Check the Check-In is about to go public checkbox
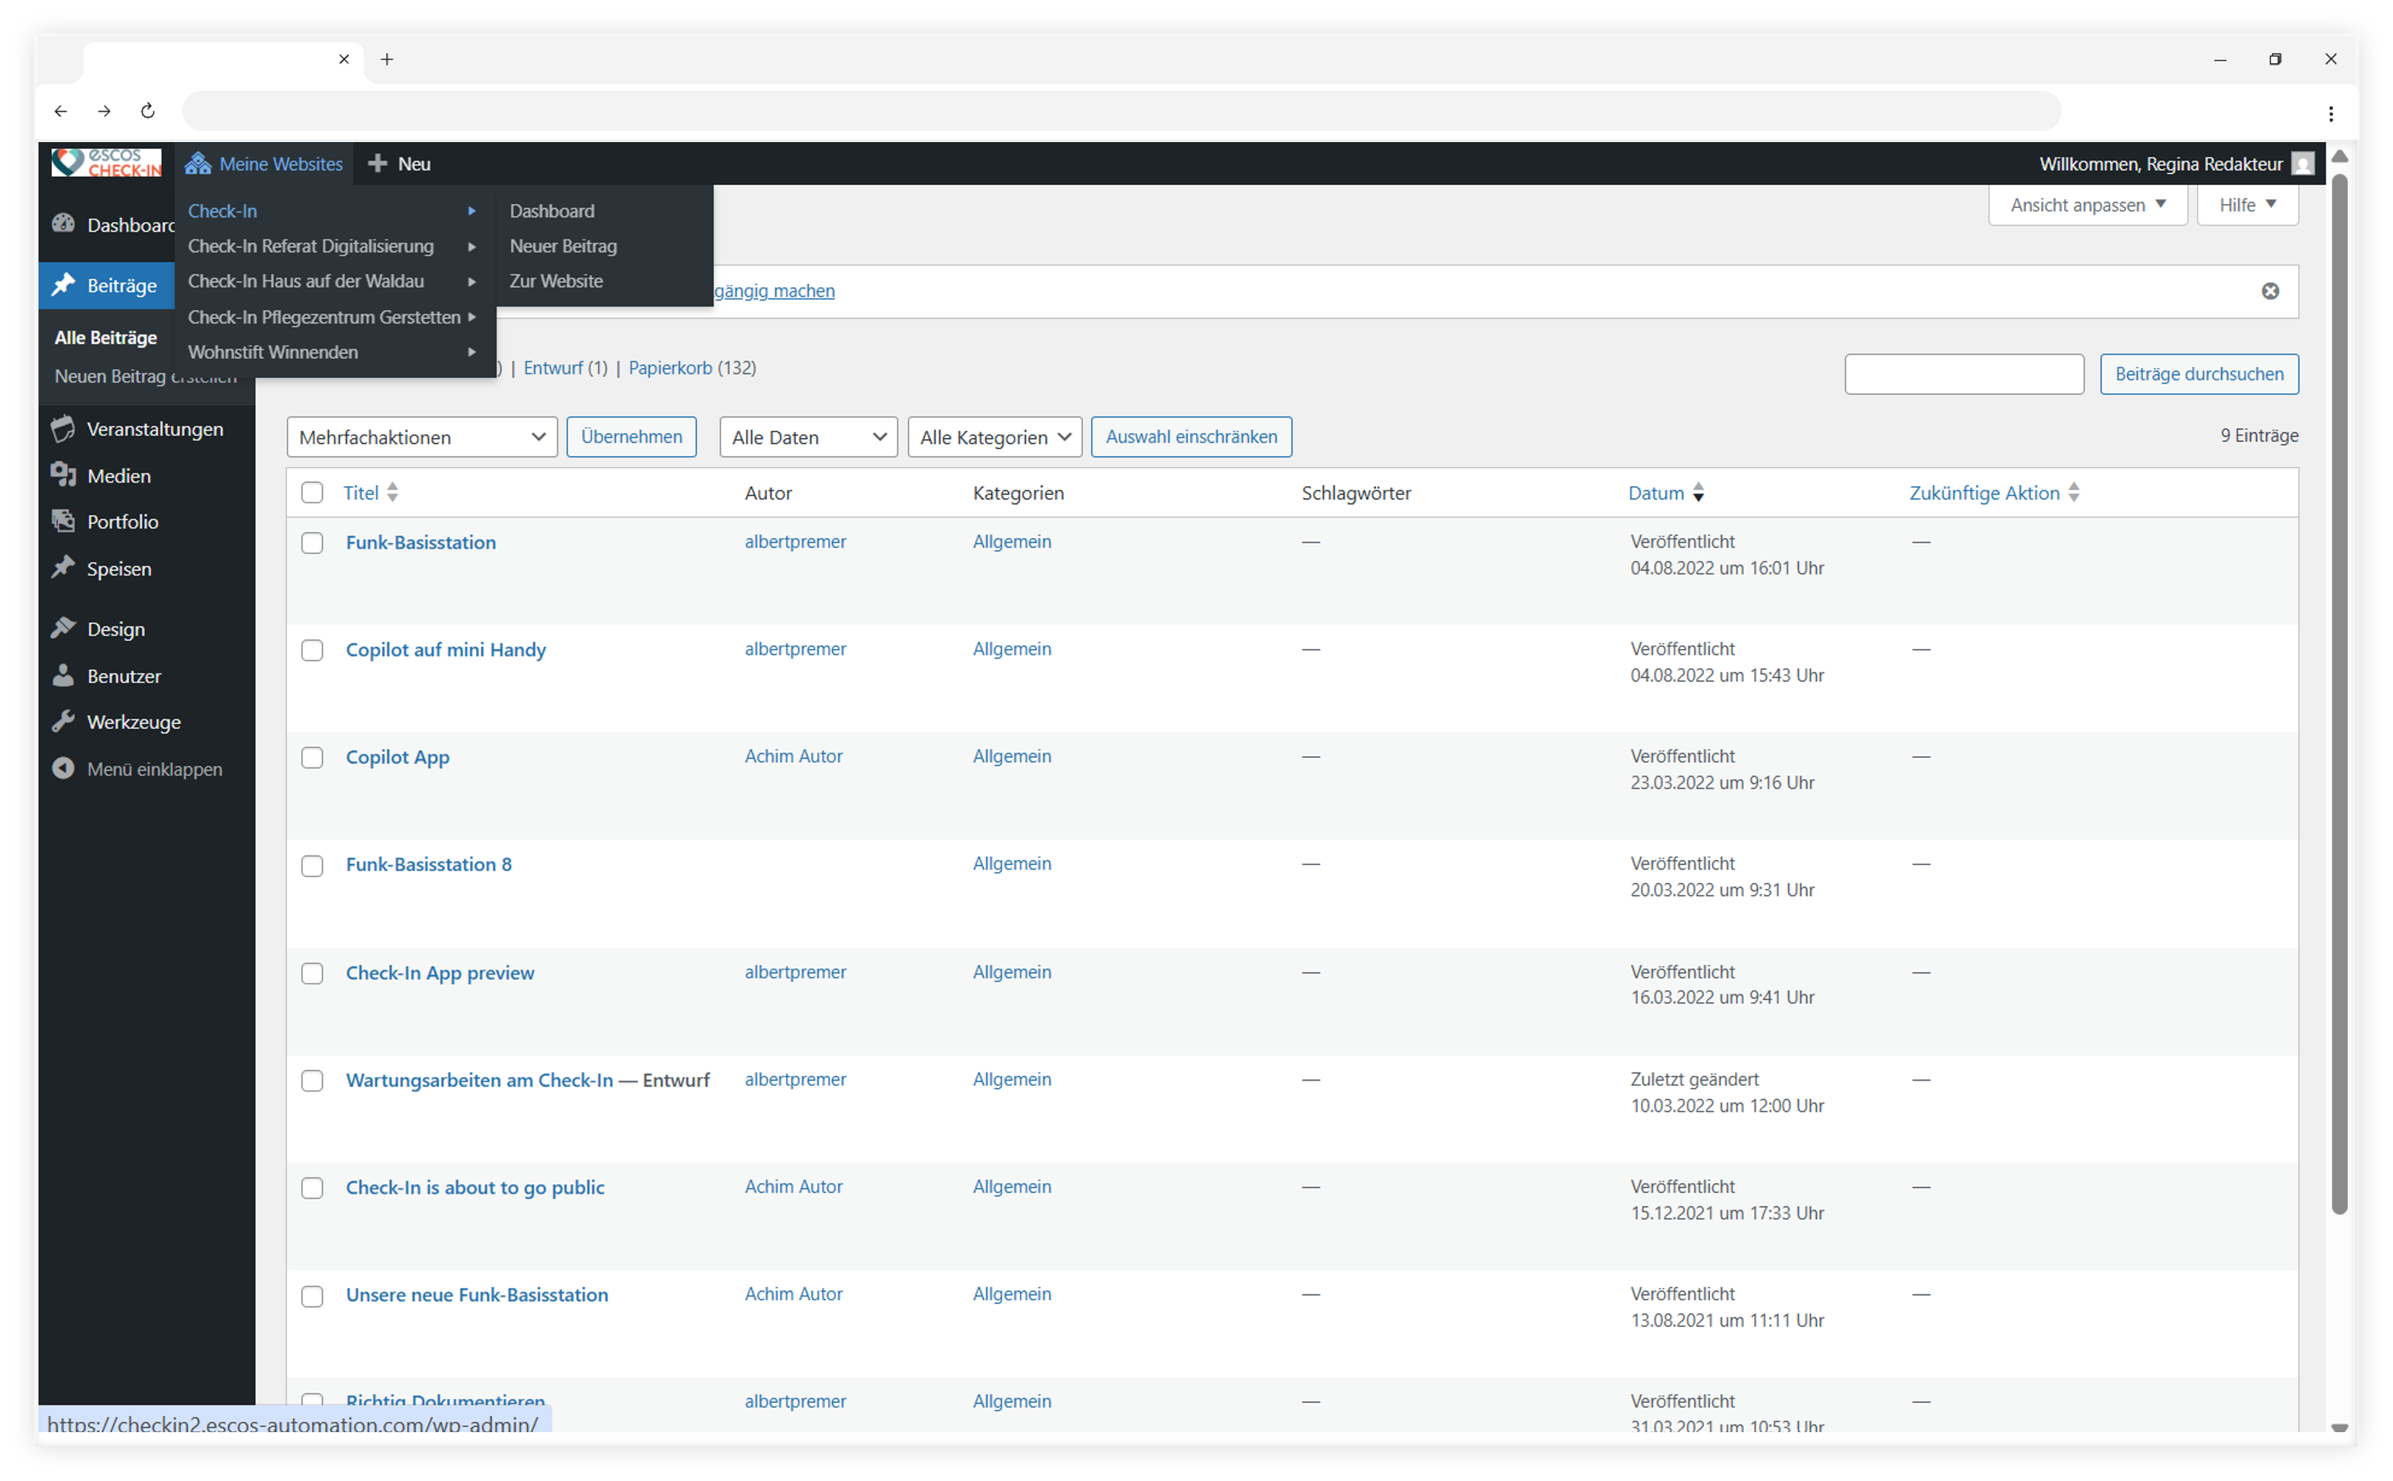 coord(312,1188)
